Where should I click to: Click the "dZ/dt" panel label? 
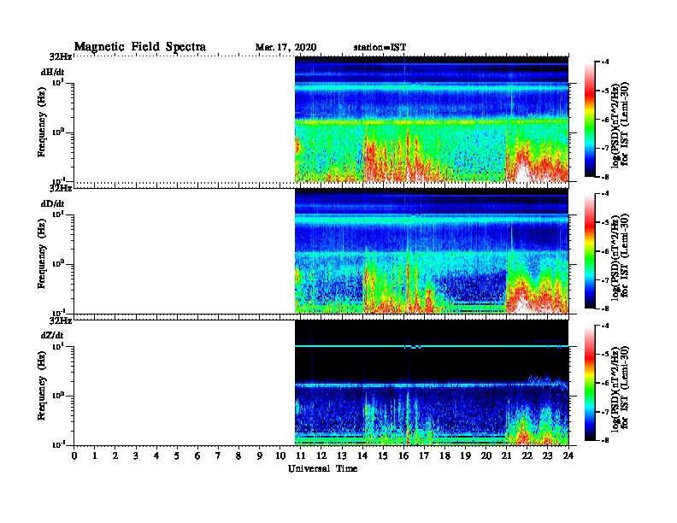pyautogui.click(x=52, y=335)
